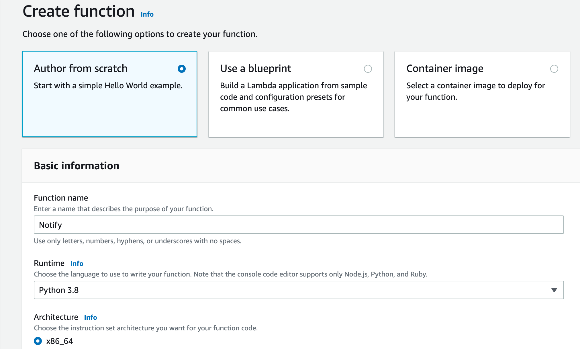
Task: Click the Container image card title
Action: [445, 68]
